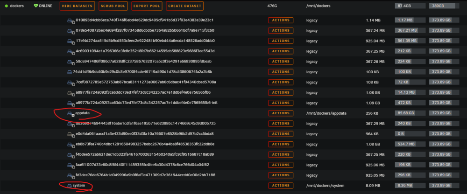Click the ONLINE health heart icon
Viewport: 467px width, 194px height.
[36, 6]
